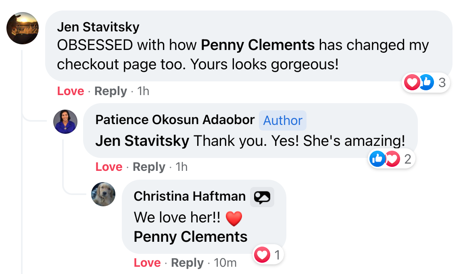Click the heart reaction icon on Patience's reply
The width and height of the screenshot is (461, 274).
(392, 159)
